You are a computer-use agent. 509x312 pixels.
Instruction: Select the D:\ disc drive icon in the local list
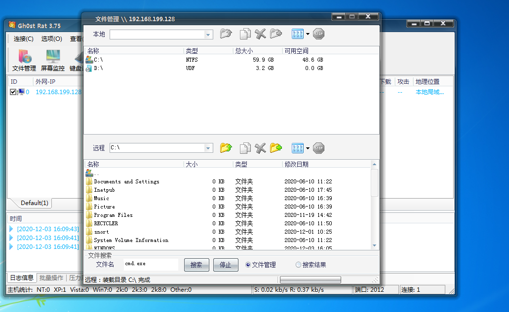pyautogui.click(x=89, y=68)
